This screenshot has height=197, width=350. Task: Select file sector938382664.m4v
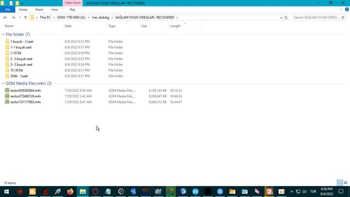(26, 90)
